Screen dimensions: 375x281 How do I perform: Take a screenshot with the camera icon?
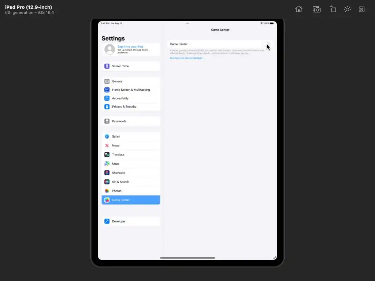click(x=316, y=9)
